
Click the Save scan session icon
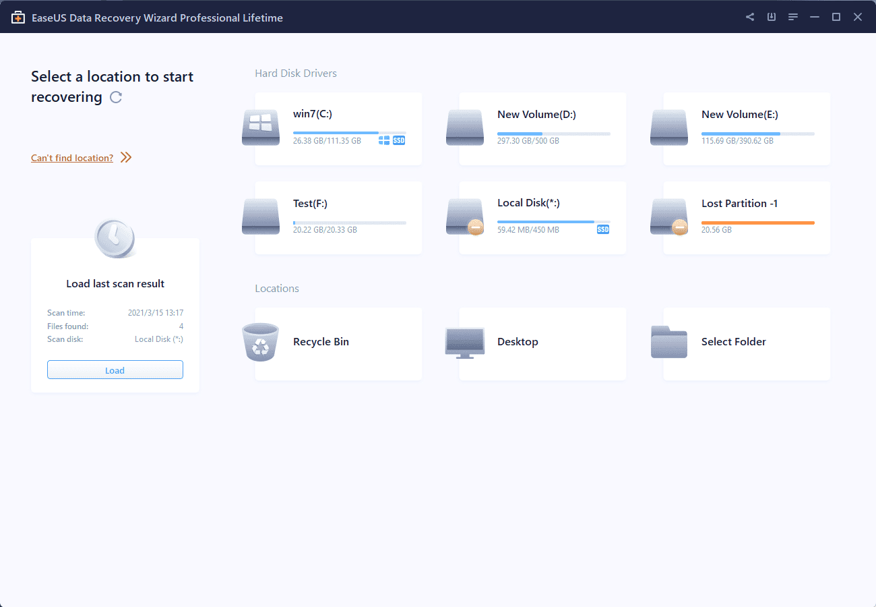771,16
